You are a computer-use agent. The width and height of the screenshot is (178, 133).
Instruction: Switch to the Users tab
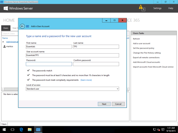coord(6,28)
